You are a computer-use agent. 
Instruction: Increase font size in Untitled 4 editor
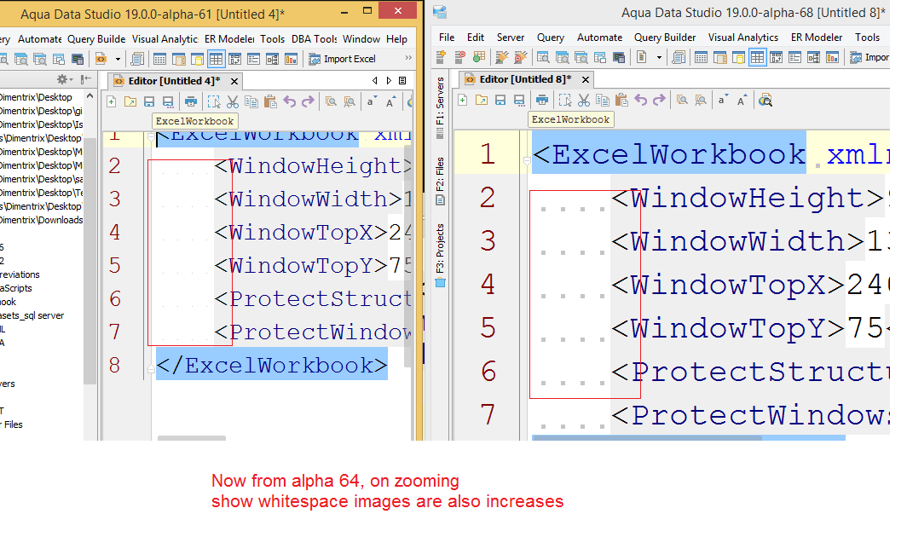click(x=390, y=102)
